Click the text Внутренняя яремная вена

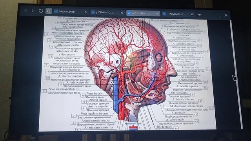pyautogui.click(x=94, y=117)
